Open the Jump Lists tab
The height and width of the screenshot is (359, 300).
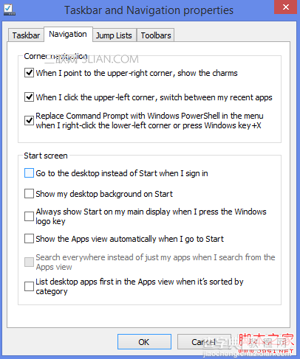coord(114,35)
